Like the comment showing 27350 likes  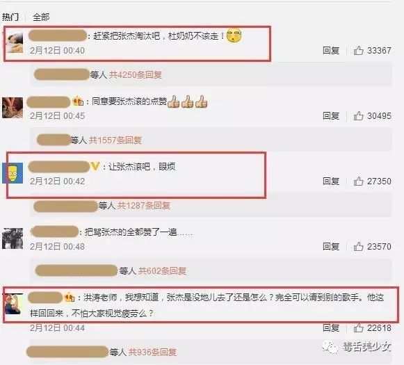(x=358, y=181)
